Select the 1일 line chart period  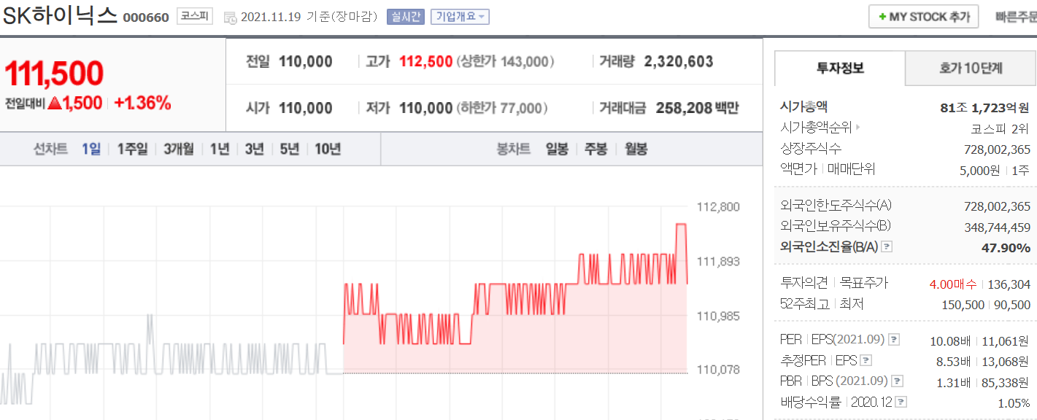[x=91, y=149]
